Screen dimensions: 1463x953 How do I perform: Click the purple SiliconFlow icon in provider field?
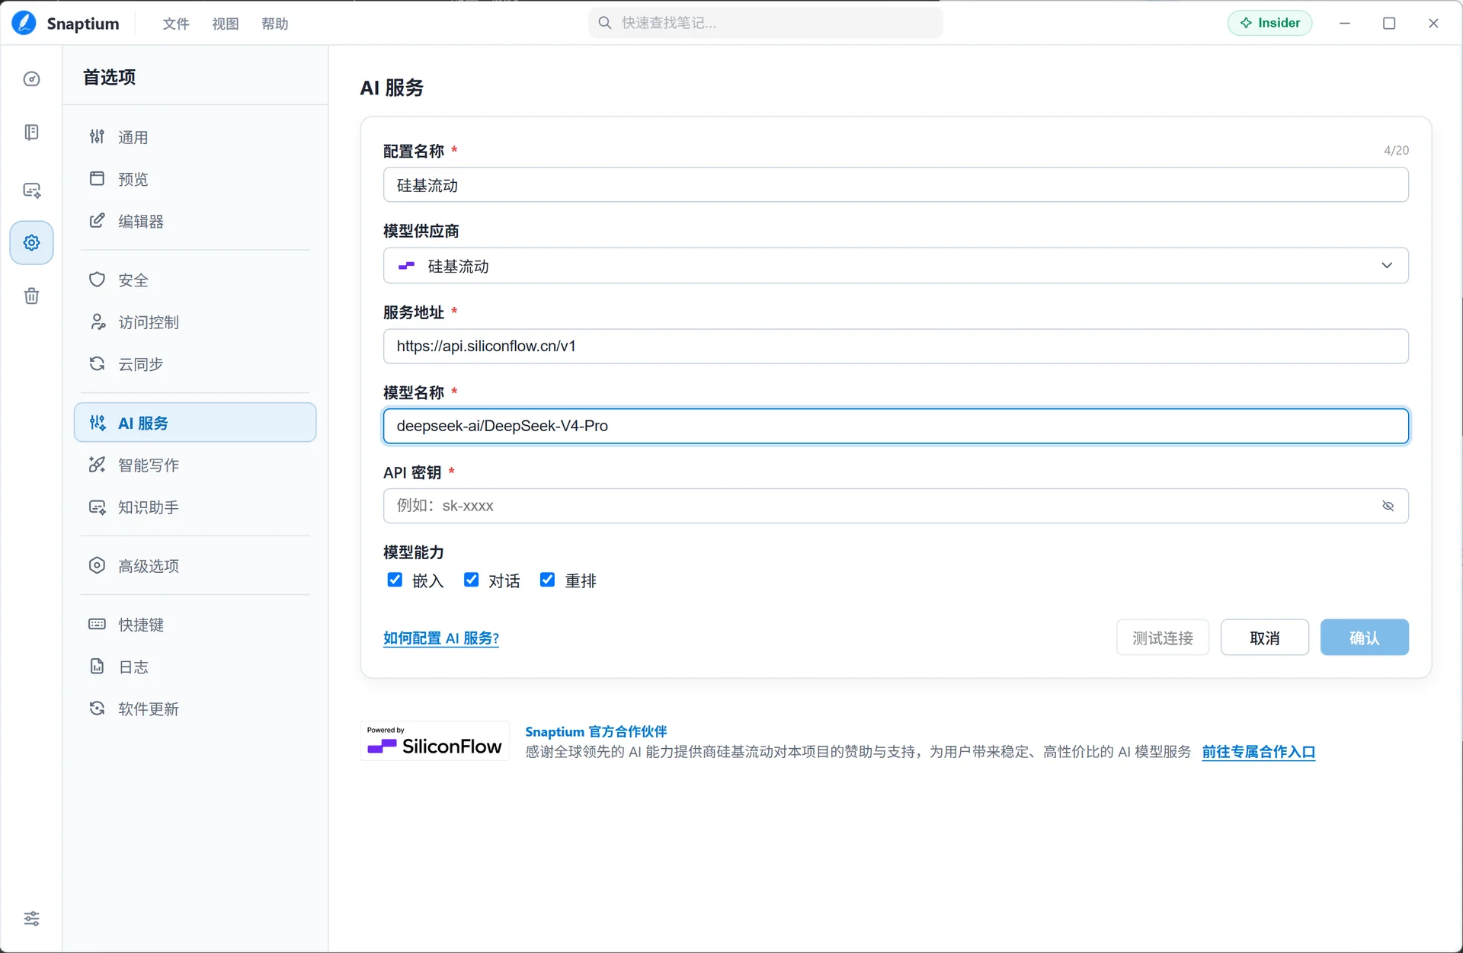point(406,266)
